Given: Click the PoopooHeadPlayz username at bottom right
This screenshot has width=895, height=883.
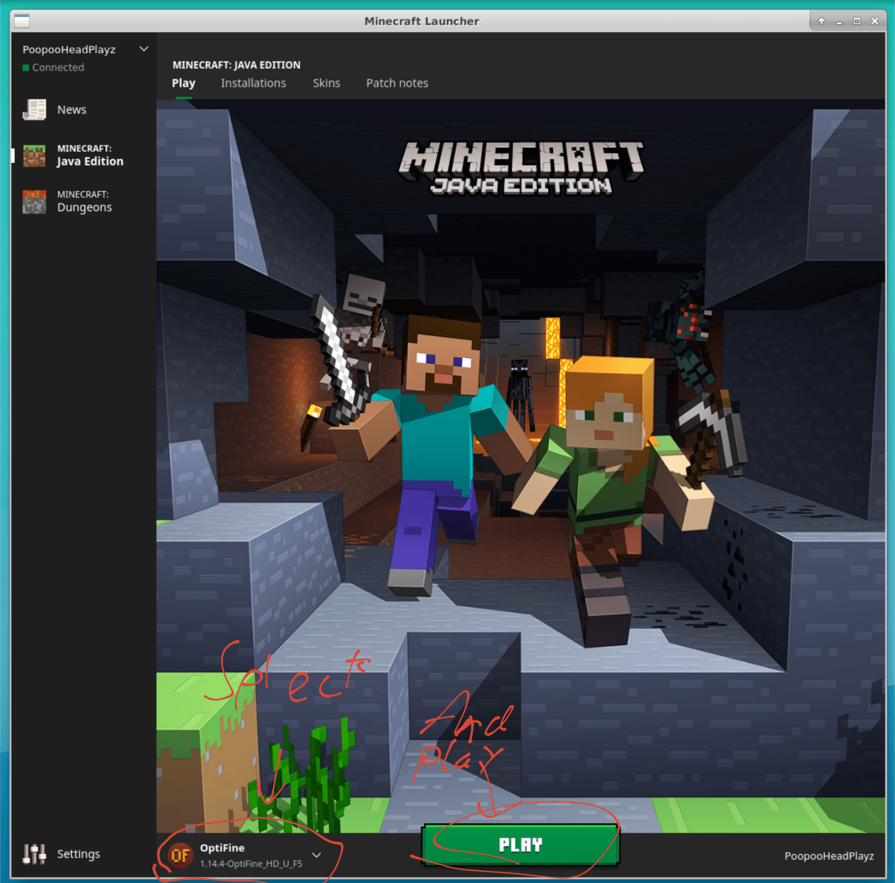Looking at the screenshot, I should (x=829, y=856).
